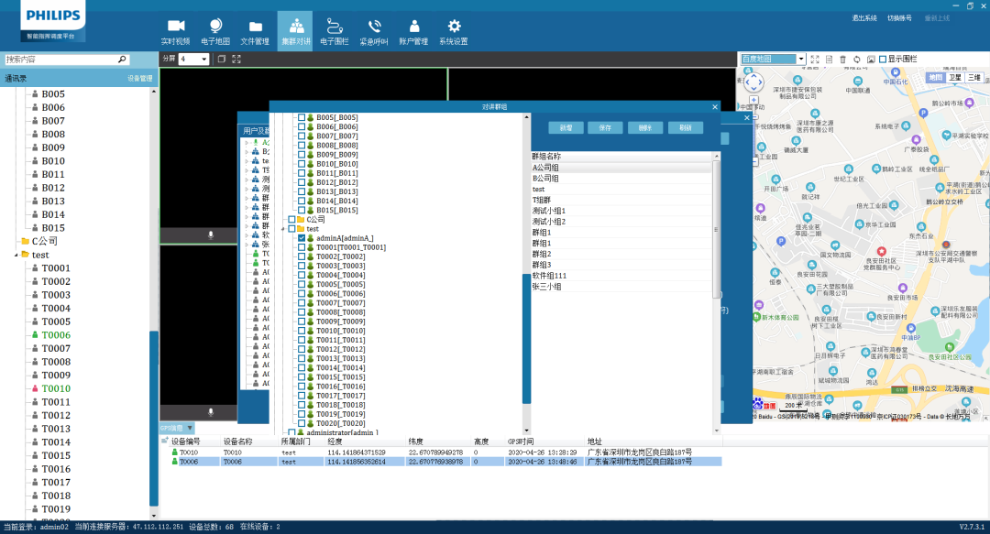The height and width of the screenshot is (534, 990).
Task: Open the 文件管理 folder module
Action: 255,31
